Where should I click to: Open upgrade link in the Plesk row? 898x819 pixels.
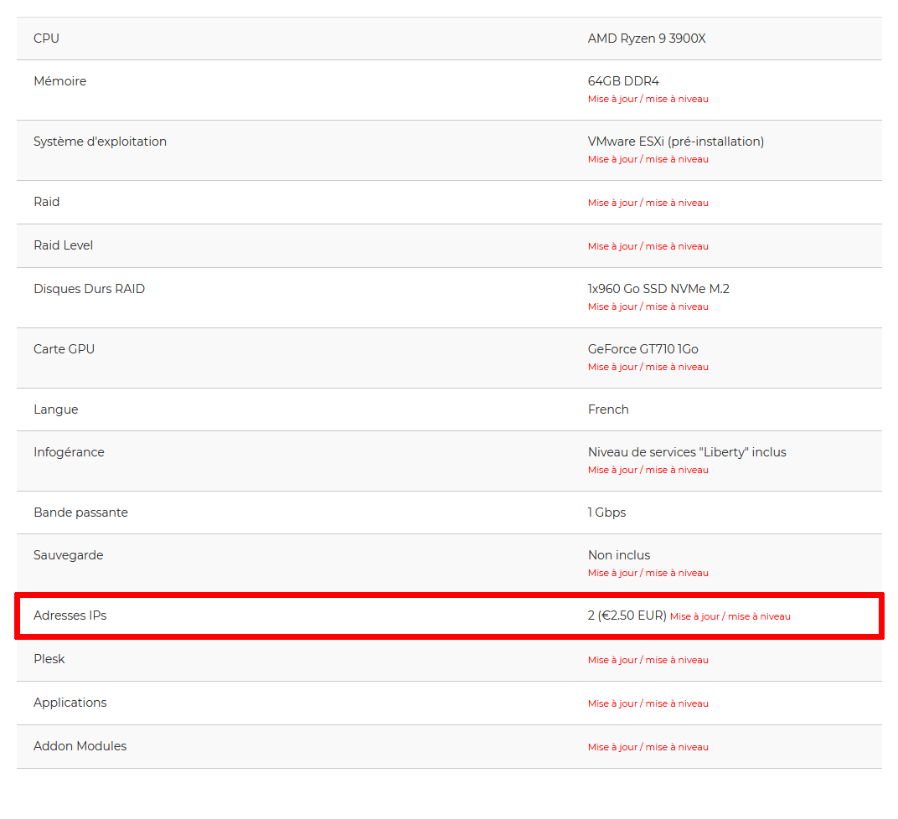tap(648, 660)
